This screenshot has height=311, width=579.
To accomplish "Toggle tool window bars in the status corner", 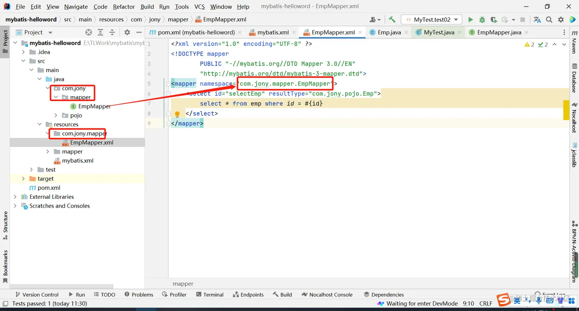I will pyautogui.click(x=5, y=304).
